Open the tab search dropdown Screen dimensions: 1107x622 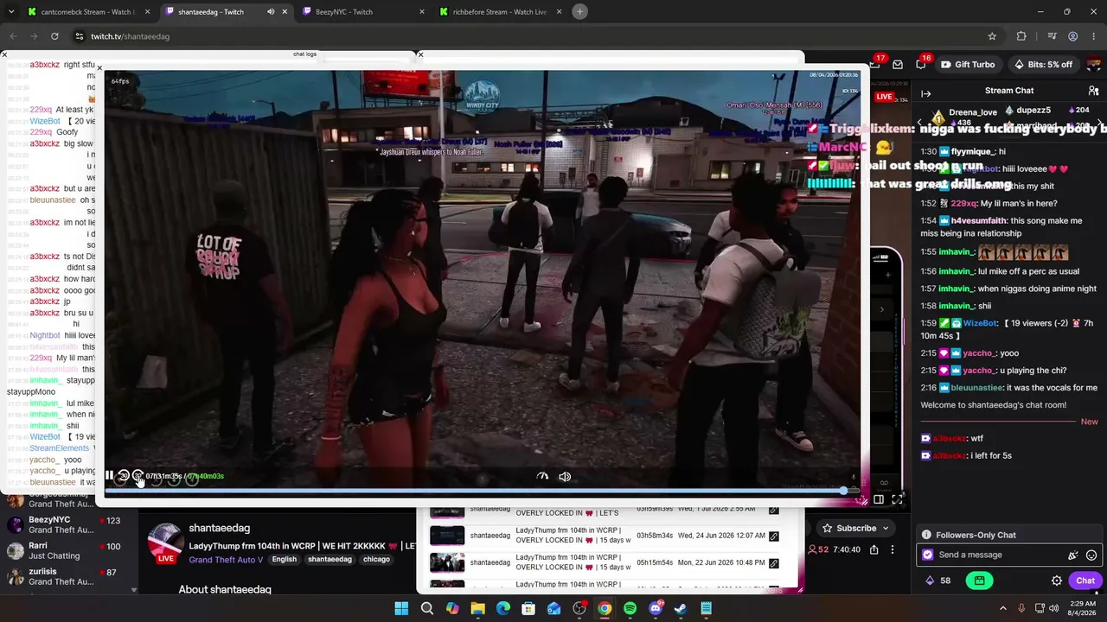click(x=11, y=12)
